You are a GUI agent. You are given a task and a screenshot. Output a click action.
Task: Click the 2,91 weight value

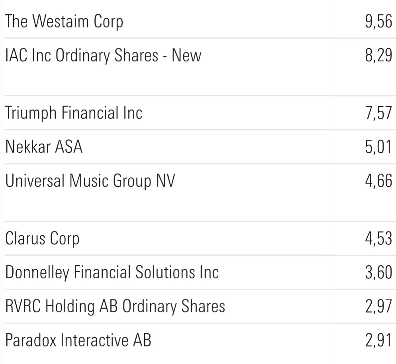[378, 340]
